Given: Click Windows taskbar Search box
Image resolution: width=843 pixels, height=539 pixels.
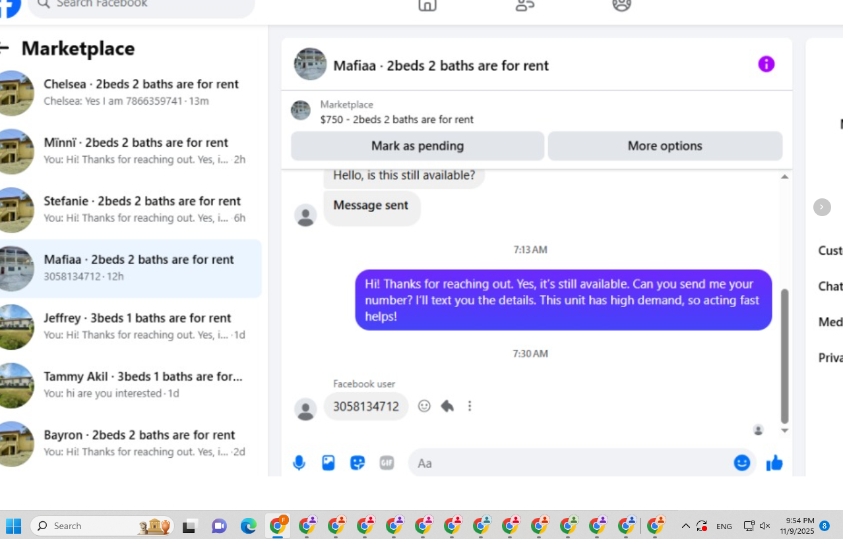Looking at the screenshot, I should [x=102, y=526].
